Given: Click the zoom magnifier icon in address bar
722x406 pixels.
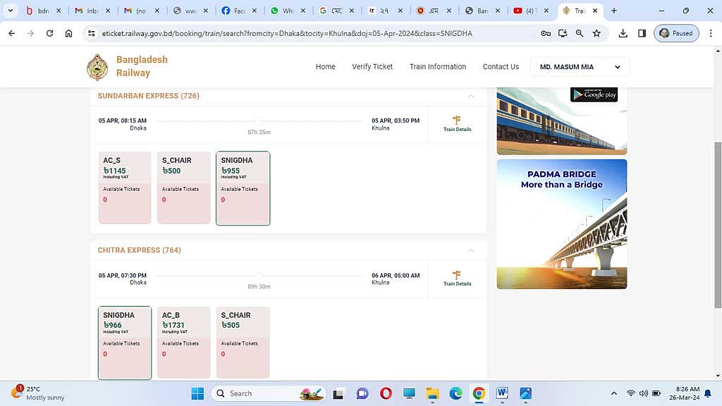Looking at the screenshot, I should tap(580, 33).
